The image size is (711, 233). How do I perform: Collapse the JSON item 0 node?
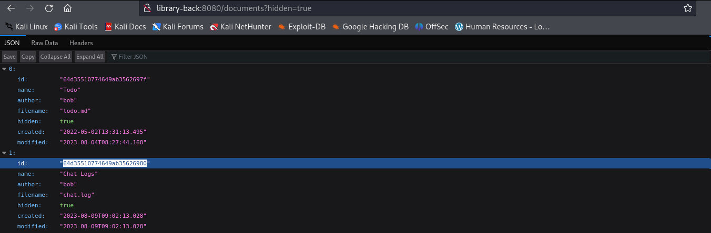(x=5, y=69)
